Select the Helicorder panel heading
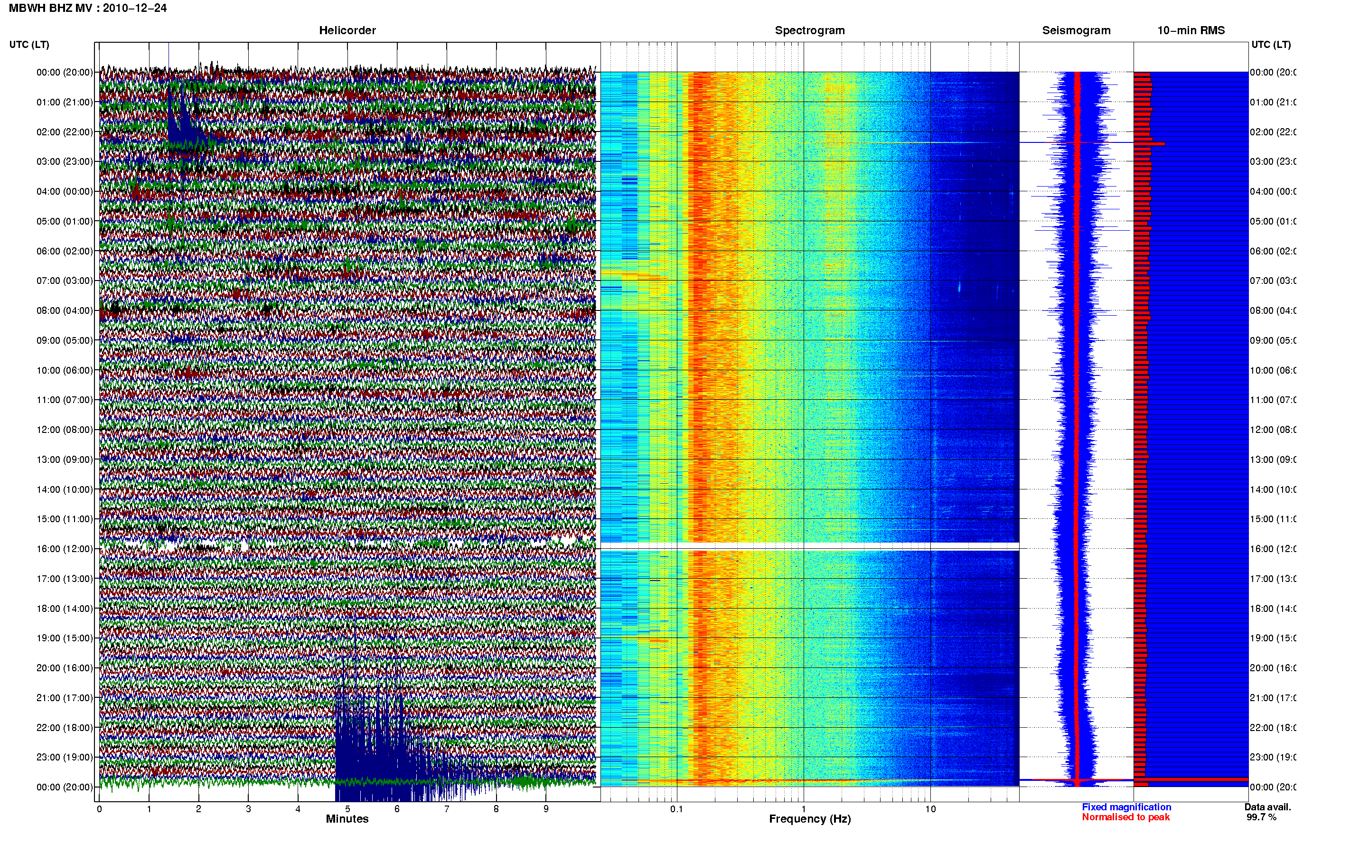The width and height of the screenshot is (1350, 844). point(347,31)
